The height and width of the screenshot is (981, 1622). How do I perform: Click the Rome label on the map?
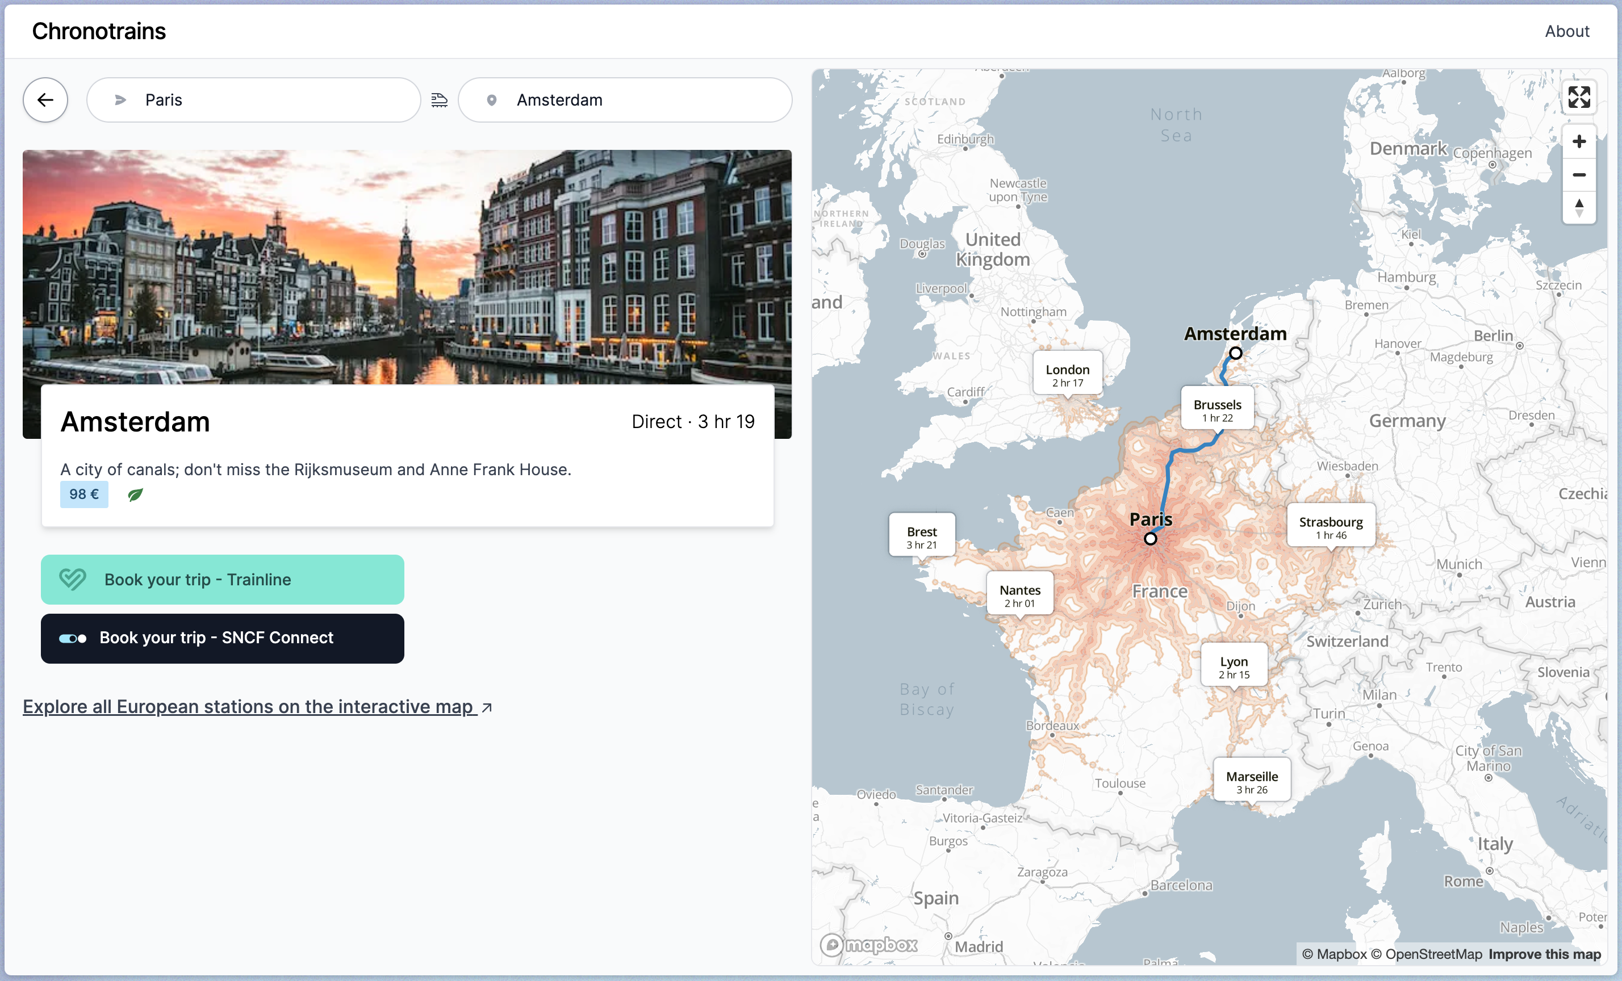[x=1463, y=881]
